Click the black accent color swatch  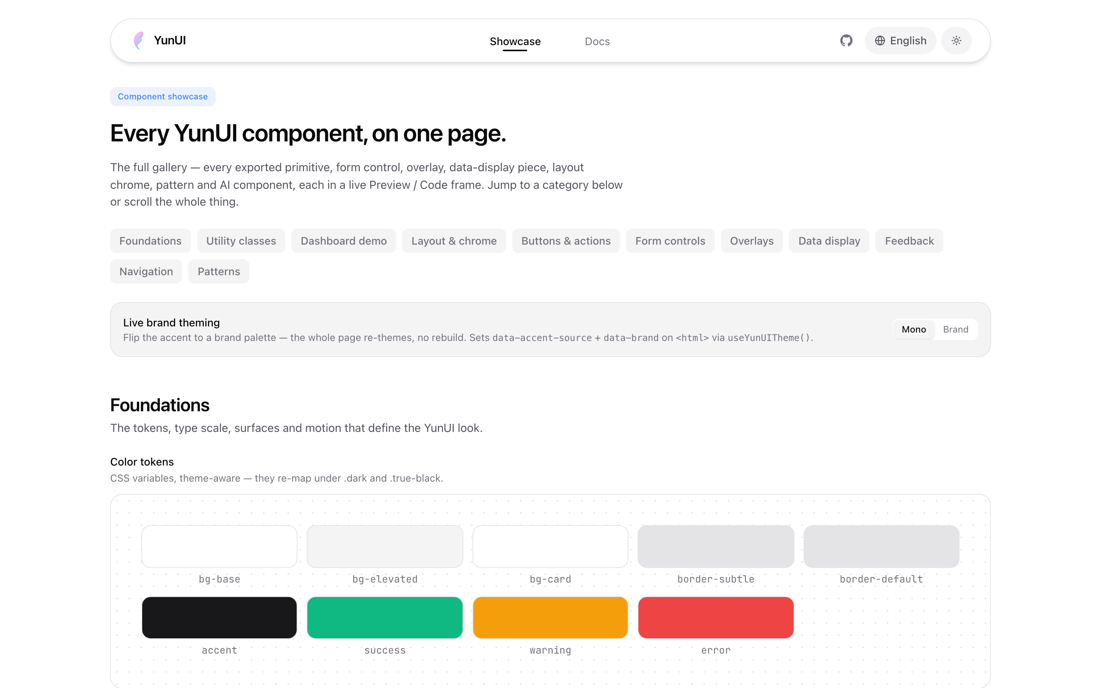click(219, 617)
